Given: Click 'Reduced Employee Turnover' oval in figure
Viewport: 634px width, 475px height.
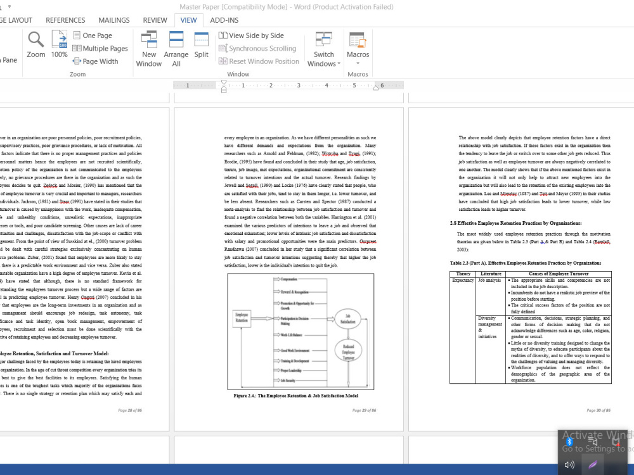Looking at the screenshot, I should coord(348,351).
